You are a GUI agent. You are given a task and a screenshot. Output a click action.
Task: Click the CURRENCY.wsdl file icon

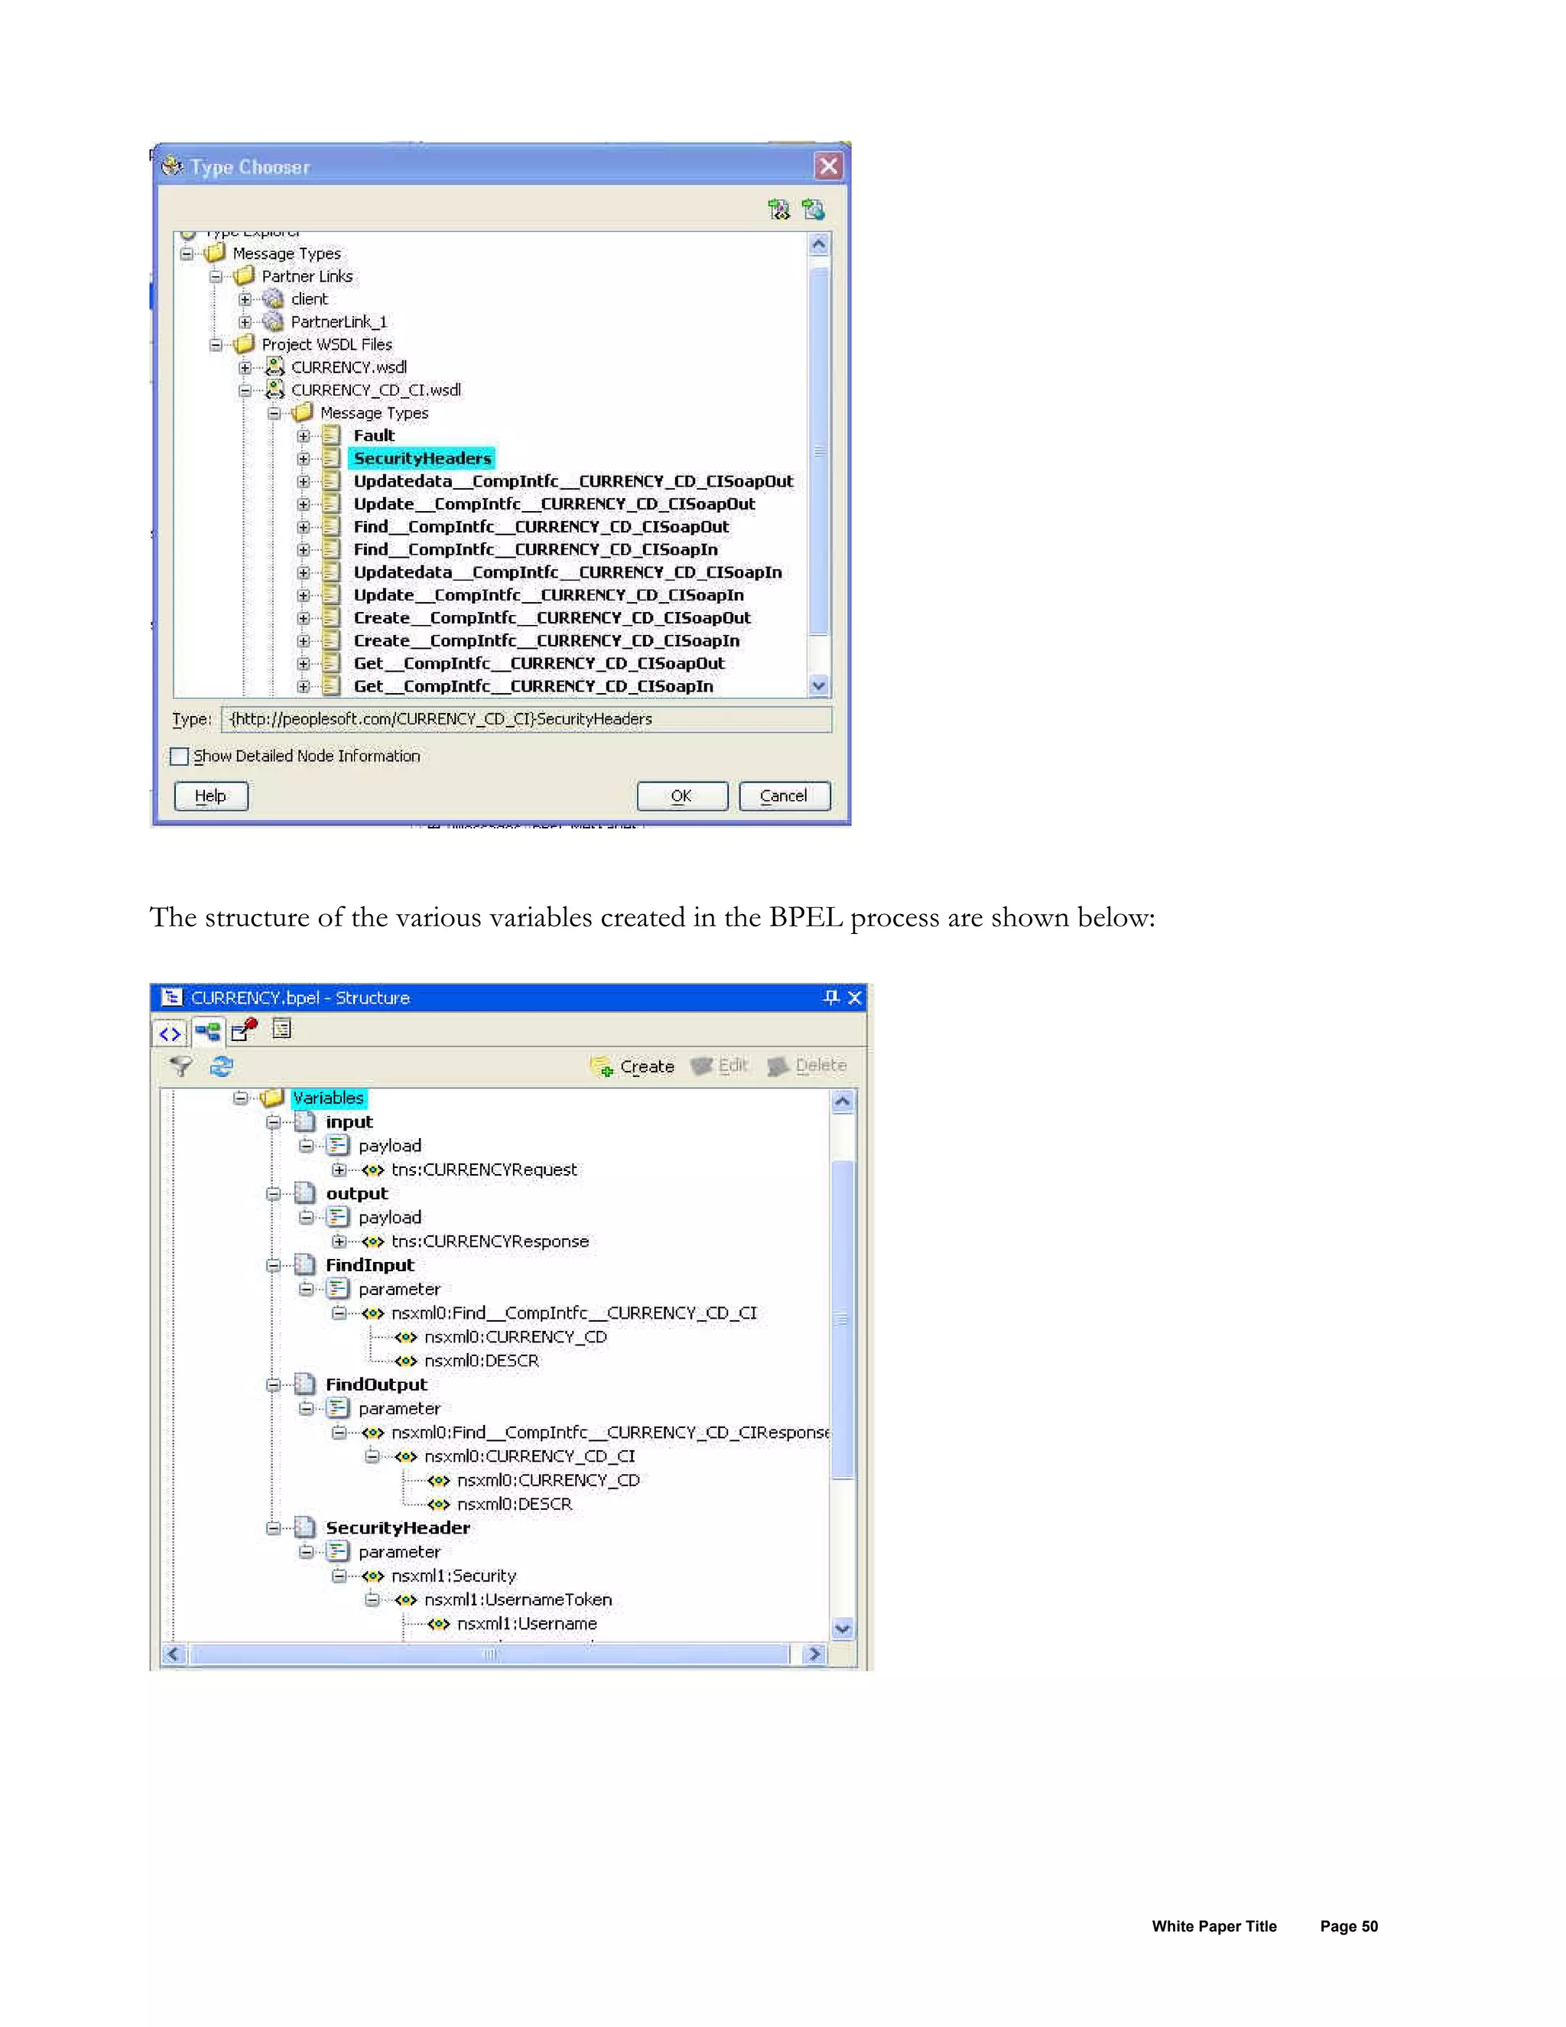275,367
